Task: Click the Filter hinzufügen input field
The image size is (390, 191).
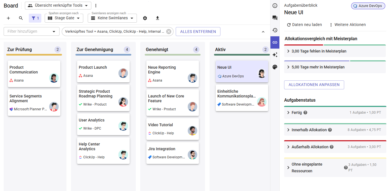Action: point(32,32)
